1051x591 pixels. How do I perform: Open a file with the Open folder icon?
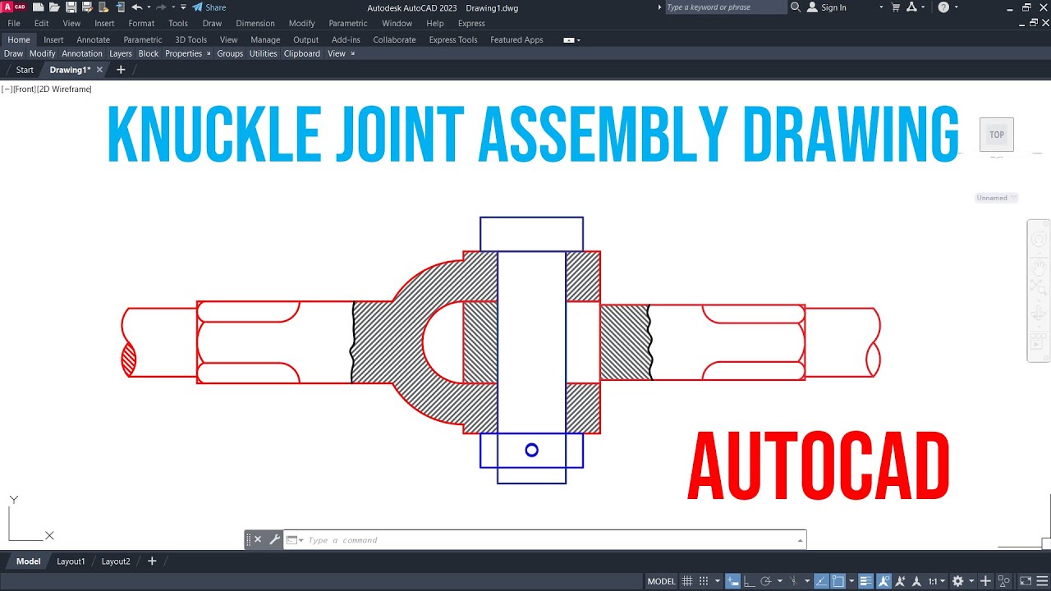tap(54, 7)
